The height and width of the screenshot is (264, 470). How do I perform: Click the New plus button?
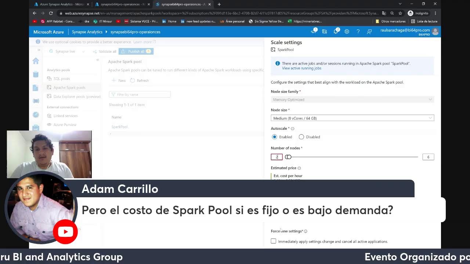(119, 80)
